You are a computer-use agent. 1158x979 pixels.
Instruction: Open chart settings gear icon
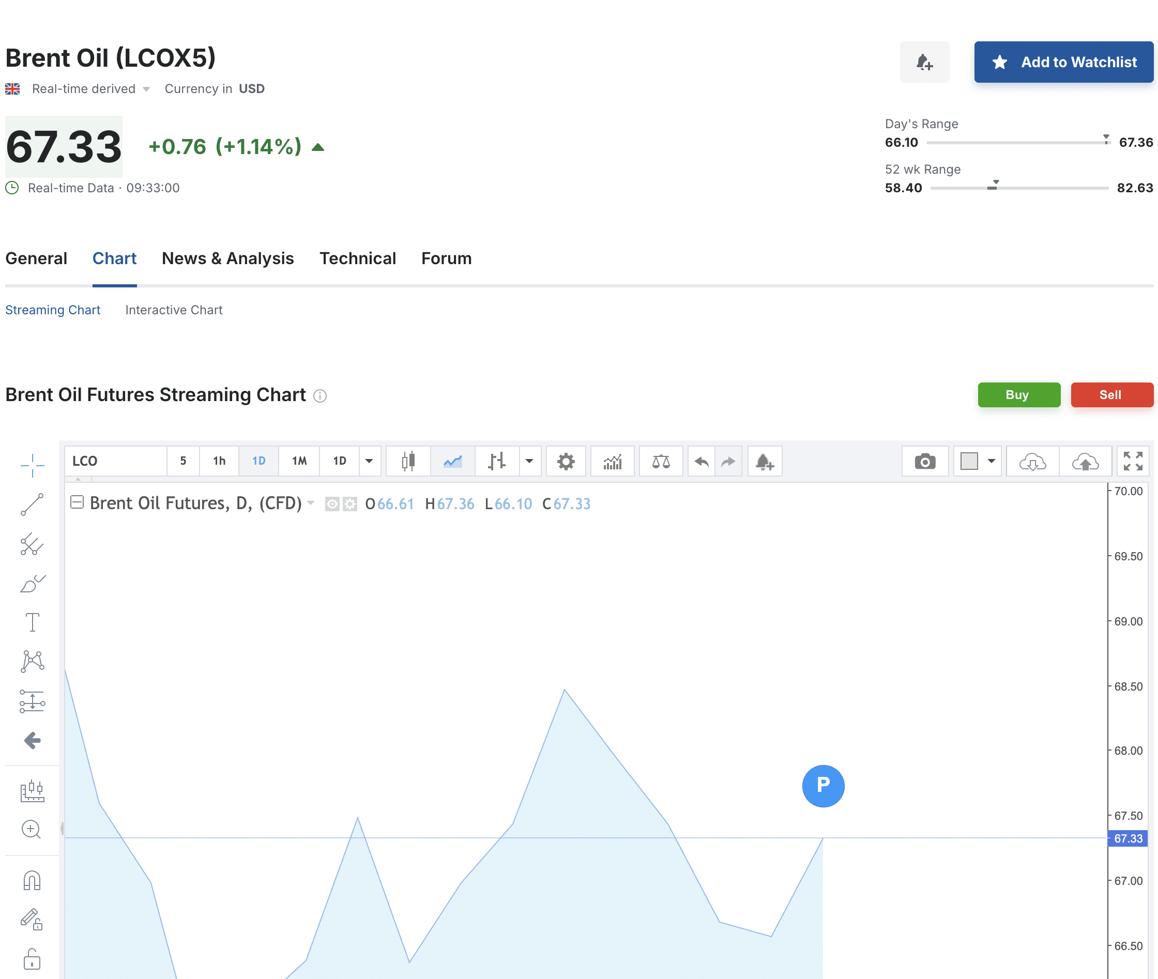tap(565, 461)
